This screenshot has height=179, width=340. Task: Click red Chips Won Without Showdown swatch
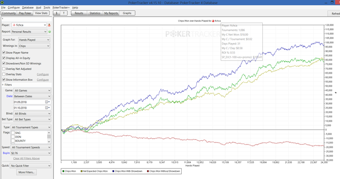point(148,171)
